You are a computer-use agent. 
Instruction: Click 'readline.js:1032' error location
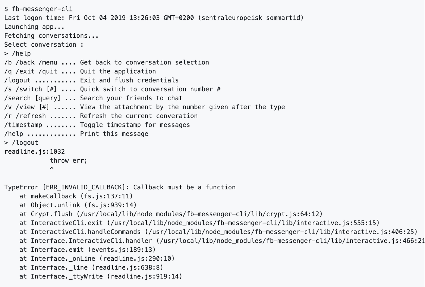click(x=35, y=152)
